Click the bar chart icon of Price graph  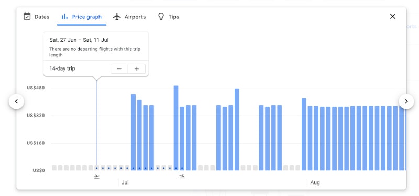64,17
